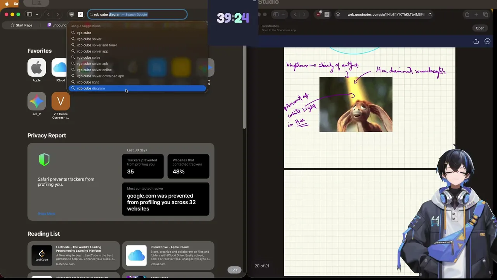Click the red content-blocker extension icon
This screenshot has height=280, width=497.
click(x=318, y=14)
